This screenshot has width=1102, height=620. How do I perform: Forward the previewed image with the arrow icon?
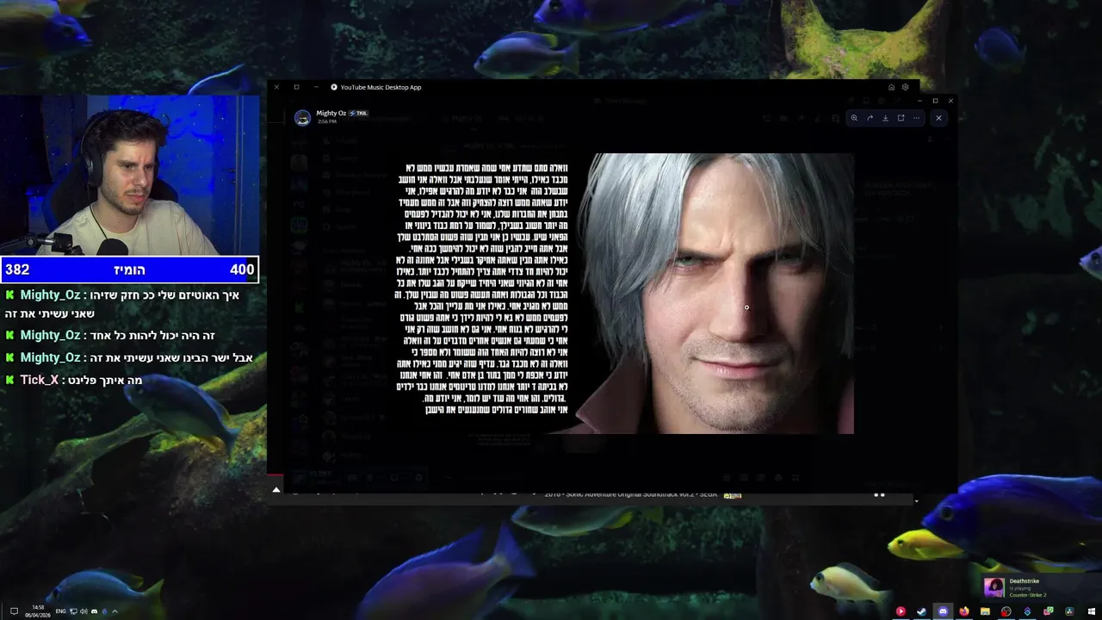click(870, 118)
